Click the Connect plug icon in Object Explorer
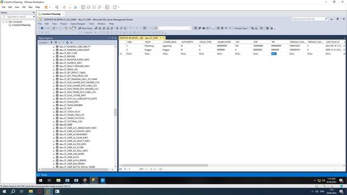Image resolution: width=347 pixels, height=195 pixels. [x=52, y=42]
